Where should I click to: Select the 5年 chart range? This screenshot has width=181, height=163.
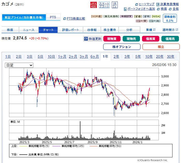(138, 56)
